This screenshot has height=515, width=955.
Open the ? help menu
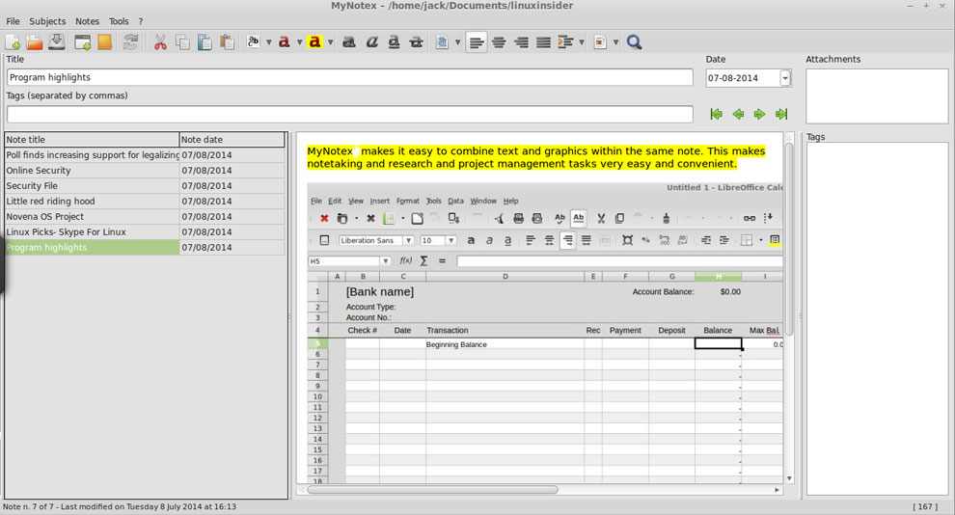(141, 21)
